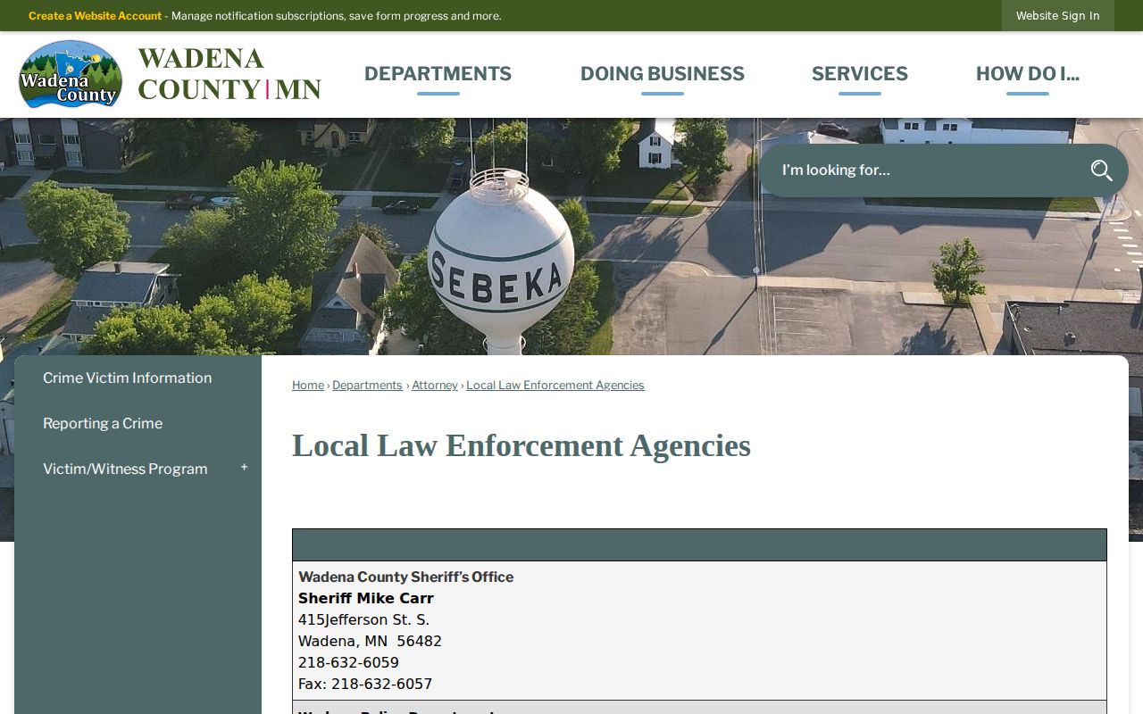Select Sheriff Mike Carr text
This screenshot has width=1143, height=714.
point(365,599)
